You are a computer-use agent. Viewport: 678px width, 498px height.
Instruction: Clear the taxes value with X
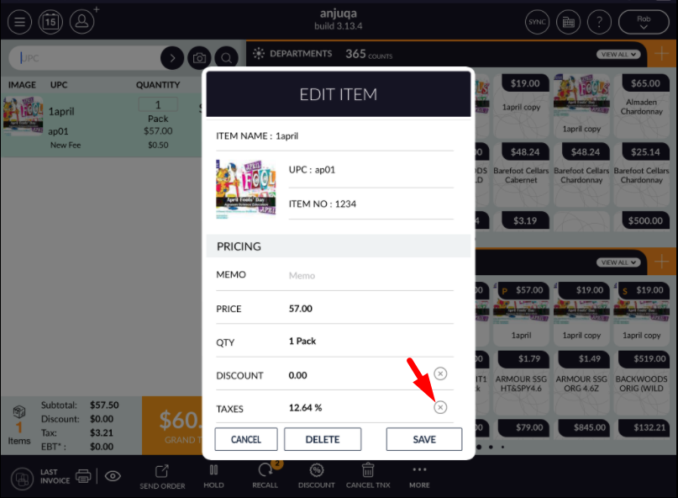(440, 407)
